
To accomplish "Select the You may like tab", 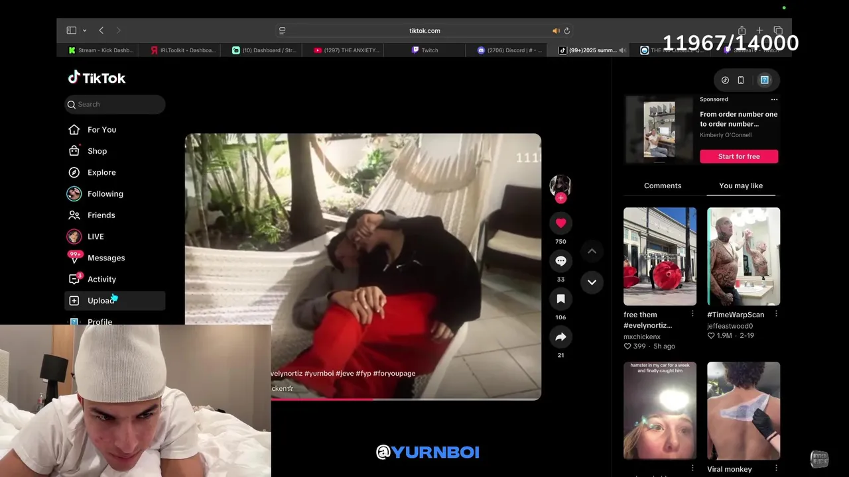I will click(741, 185).
